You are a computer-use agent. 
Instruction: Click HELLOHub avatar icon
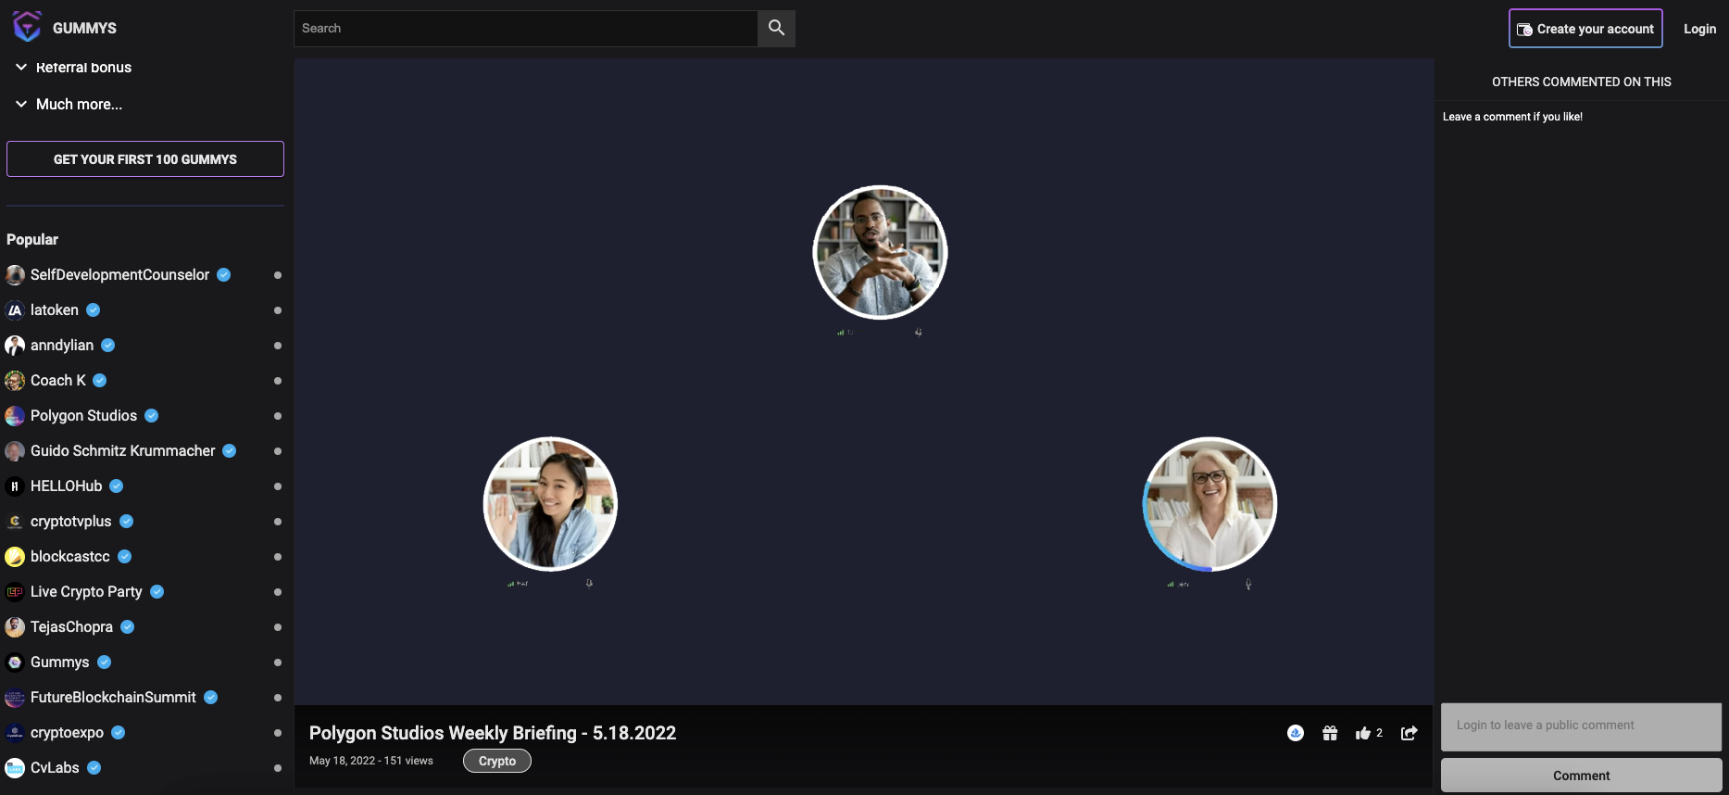coord(15,486)
